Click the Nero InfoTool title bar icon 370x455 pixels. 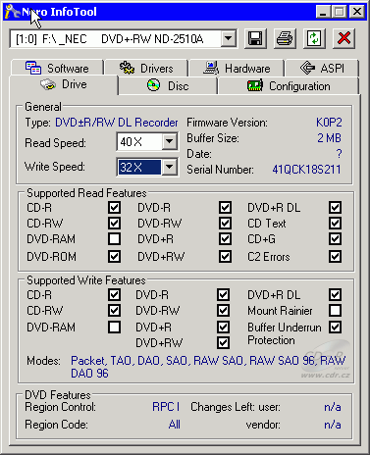click(13, 12)
